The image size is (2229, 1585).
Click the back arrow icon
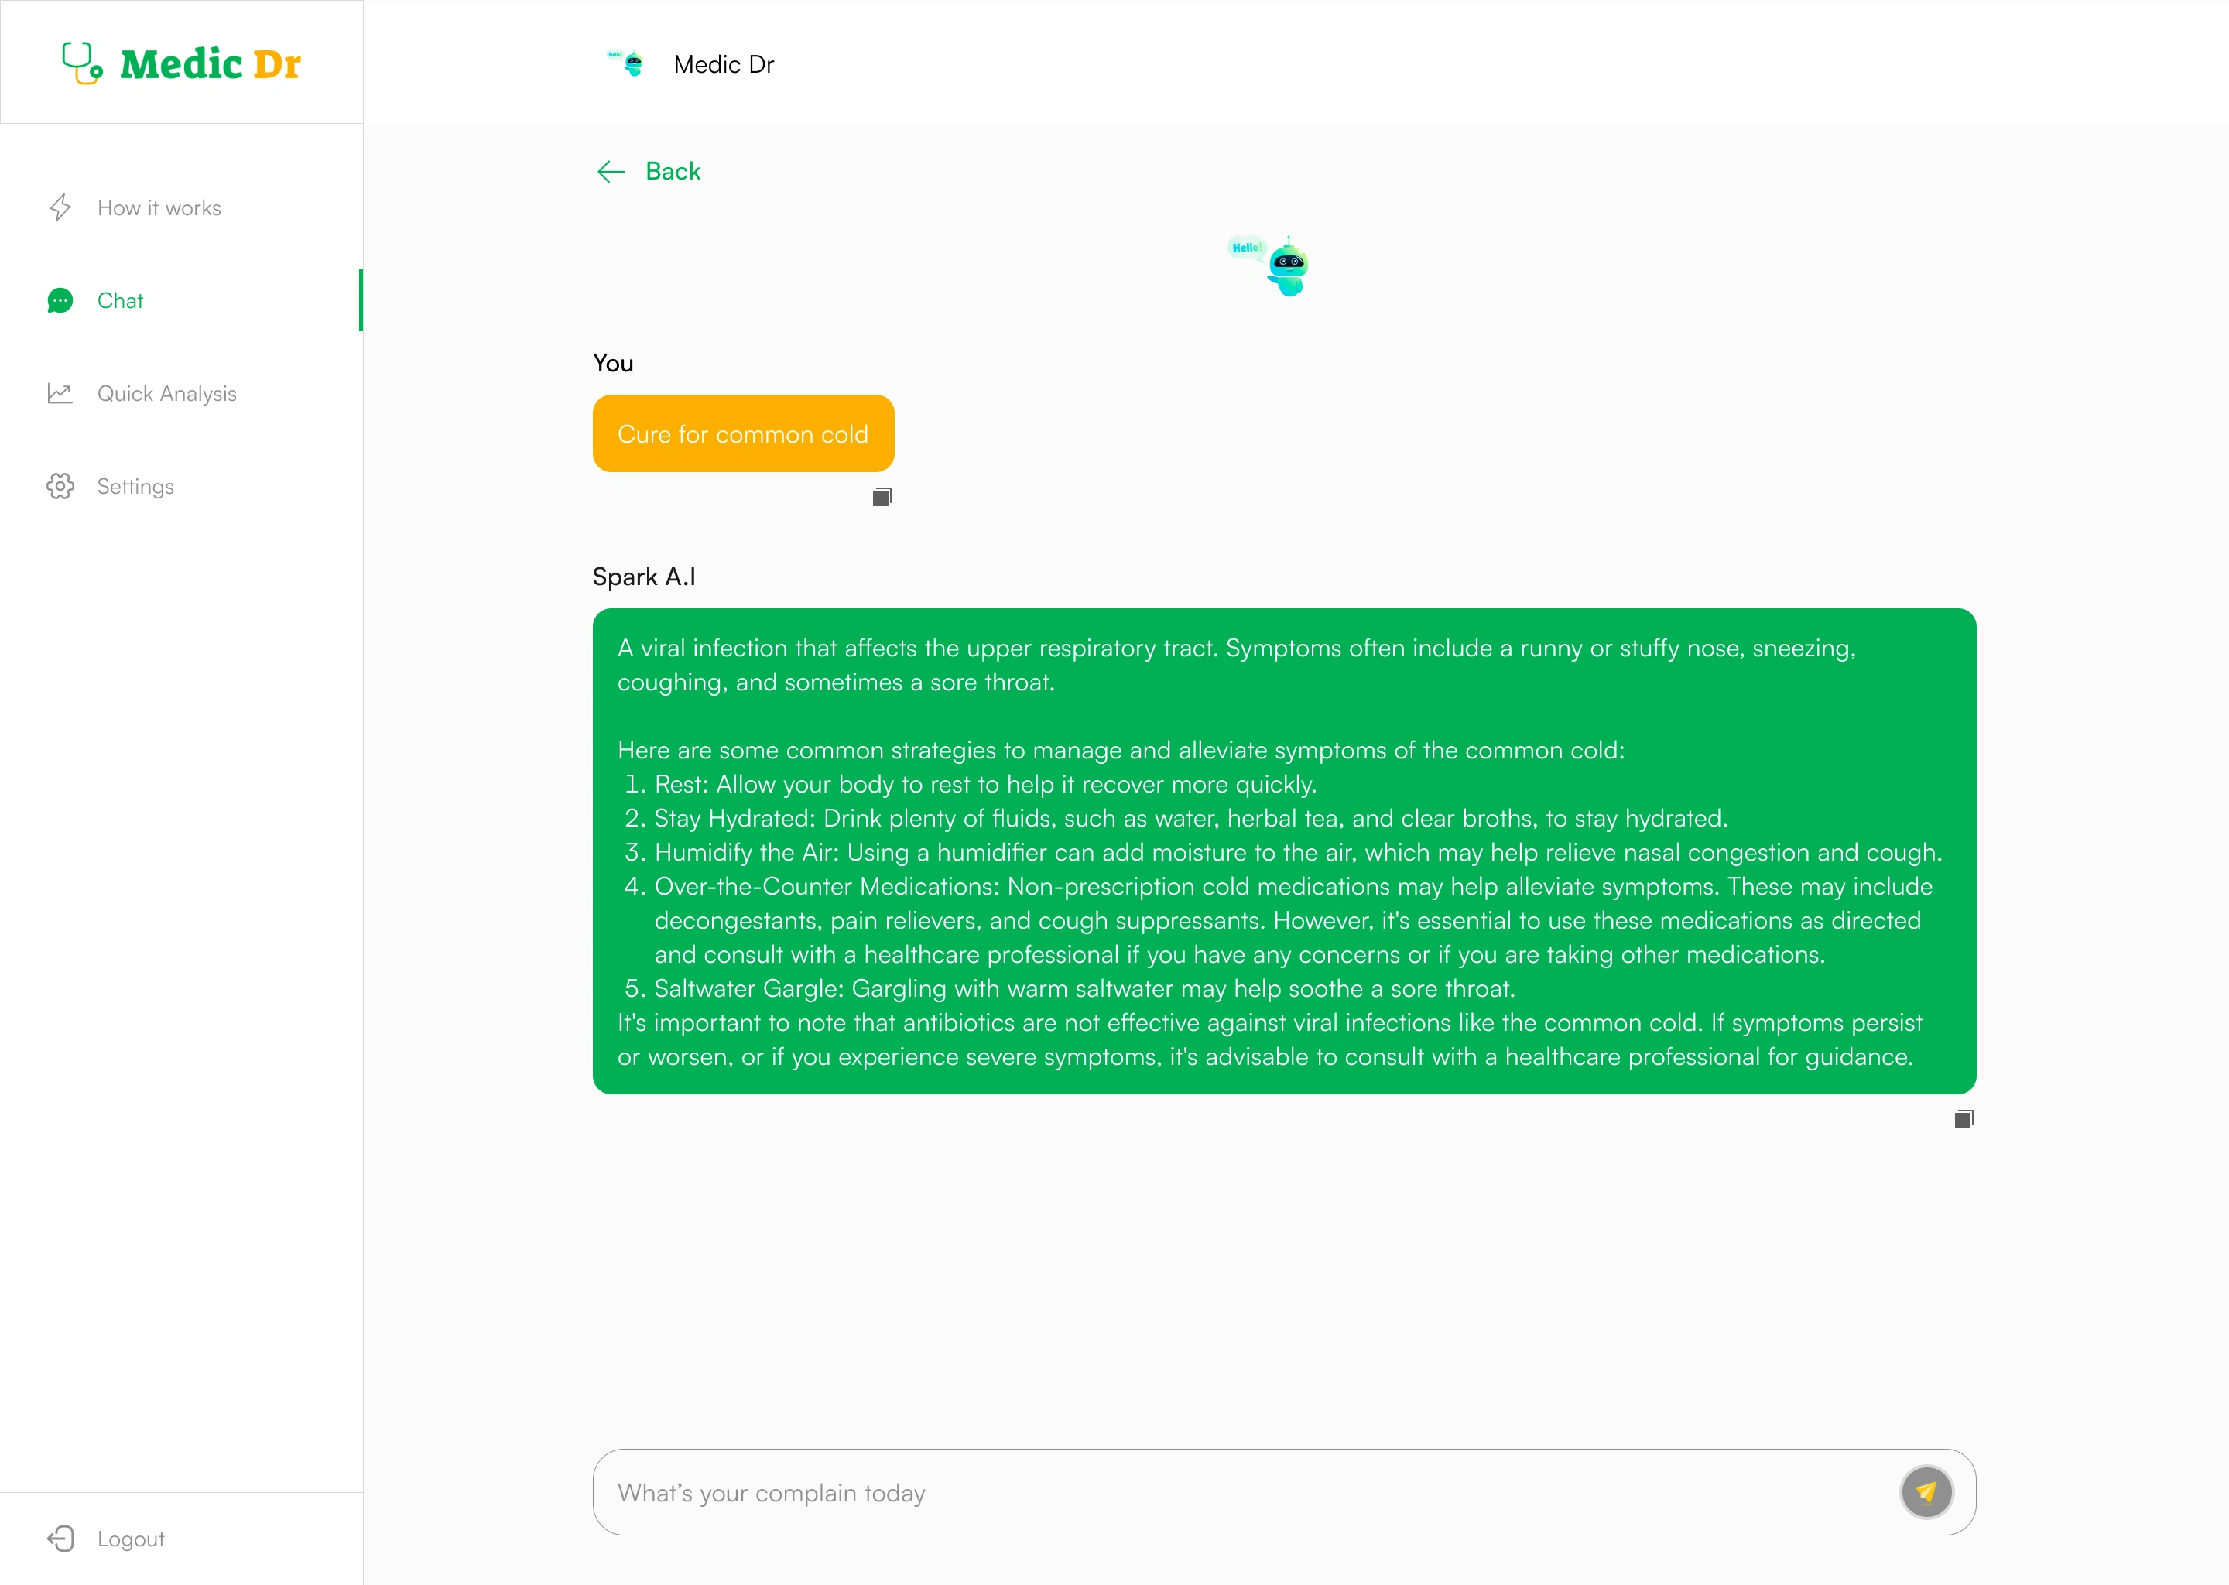(611, 172)
